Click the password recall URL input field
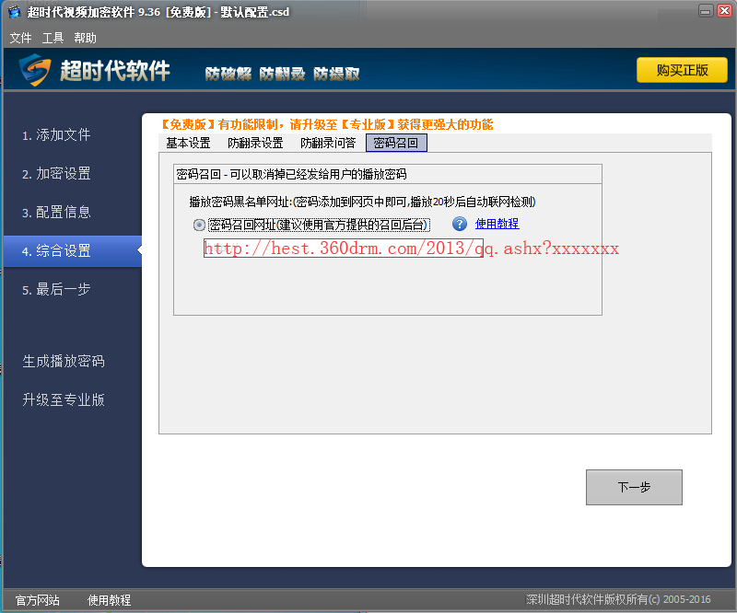 pos(343,248)
